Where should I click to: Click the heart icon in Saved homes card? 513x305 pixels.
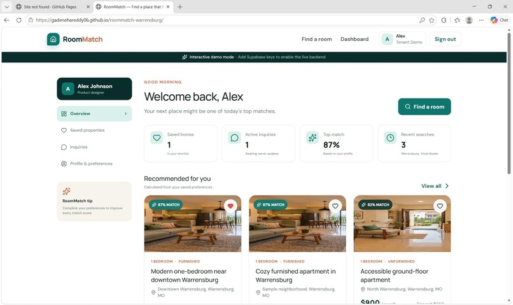pyautogui.click(x=157, y=138)
